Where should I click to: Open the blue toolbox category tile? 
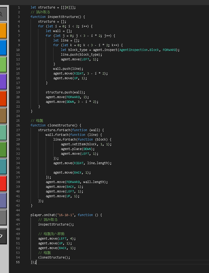point(3,47)
